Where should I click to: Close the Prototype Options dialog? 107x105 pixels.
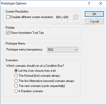tap(101, 3)
